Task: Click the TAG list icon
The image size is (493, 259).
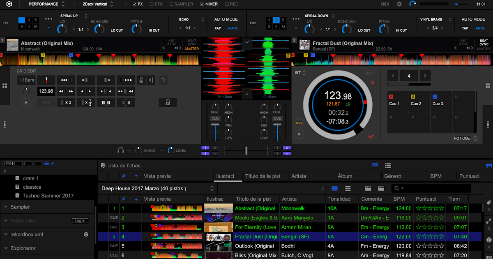Action: (x=8, y=163)
